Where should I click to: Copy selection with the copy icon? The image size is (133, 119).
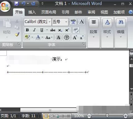click(17, 28)
